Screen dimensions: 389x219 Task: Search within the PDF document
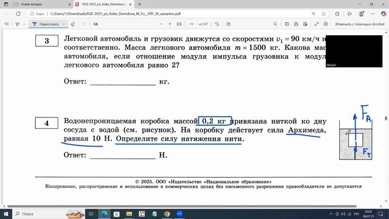point(275,24)
